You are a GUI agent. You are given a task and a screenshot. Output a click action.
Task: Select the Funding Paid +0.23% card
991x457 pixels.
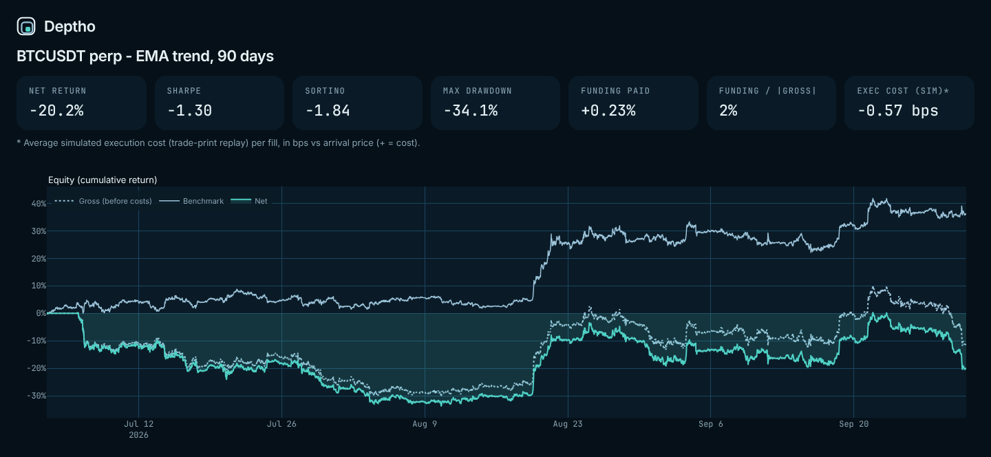(633, 103)
